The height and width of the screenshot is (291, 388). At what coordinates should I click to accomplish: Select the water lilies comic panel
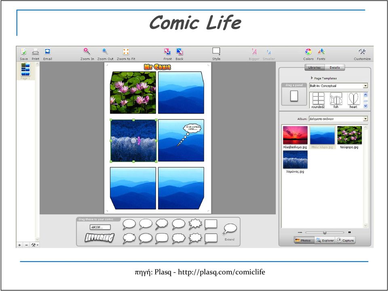coord(133,93)
